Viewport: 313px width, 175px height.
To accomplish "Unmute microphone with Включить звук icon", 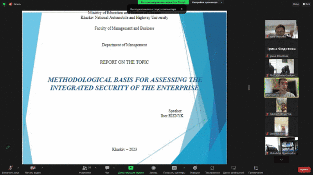I will click(11, 168).
